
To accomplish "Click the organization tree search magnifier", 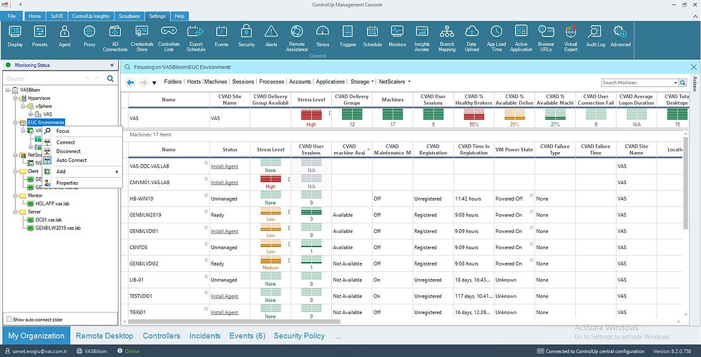I will coord(110,79).
